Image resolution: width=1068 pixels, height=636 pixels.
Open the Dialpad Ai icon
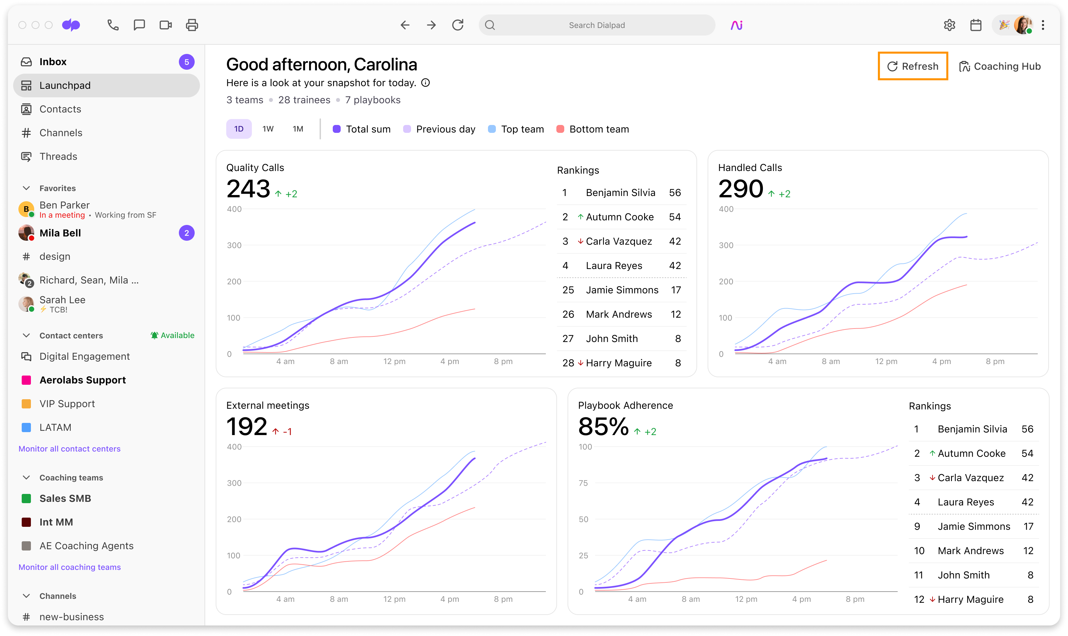tap(737, 25)
